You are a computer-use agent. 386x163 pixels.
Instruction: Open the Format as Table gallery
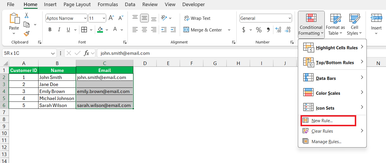[335, 24]
